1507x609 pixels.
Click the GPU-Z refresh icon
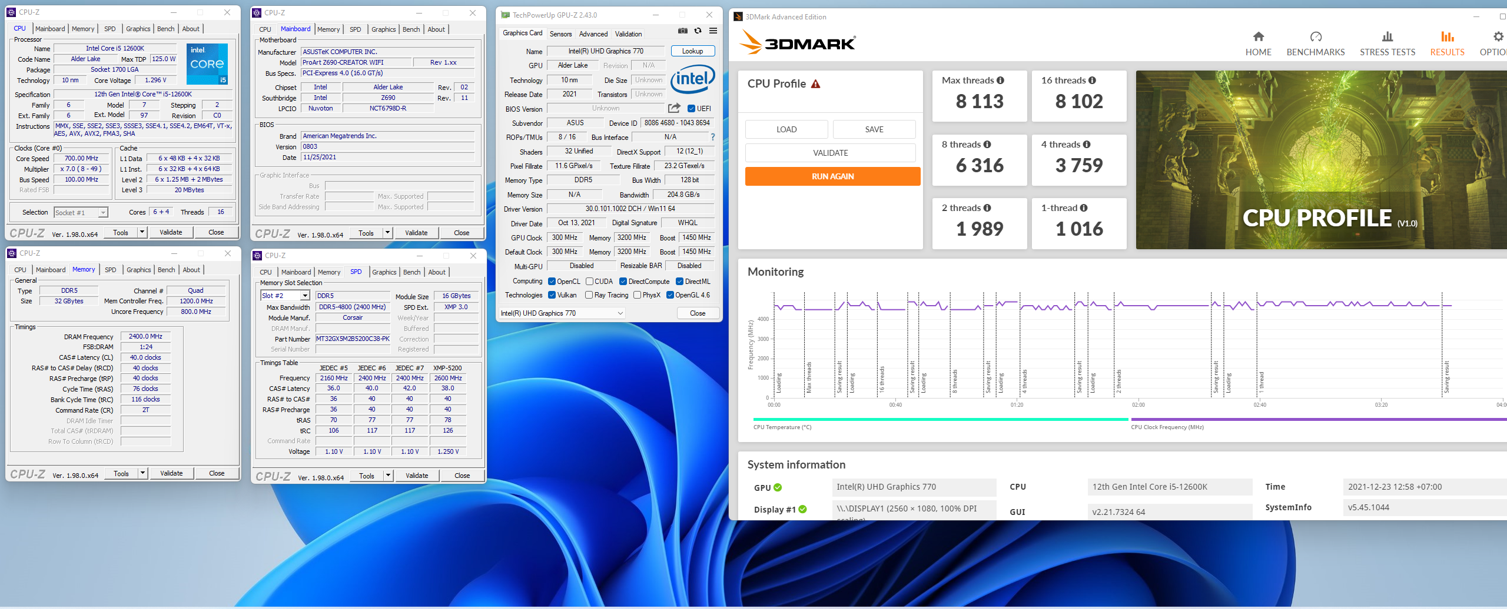[698, 31]
